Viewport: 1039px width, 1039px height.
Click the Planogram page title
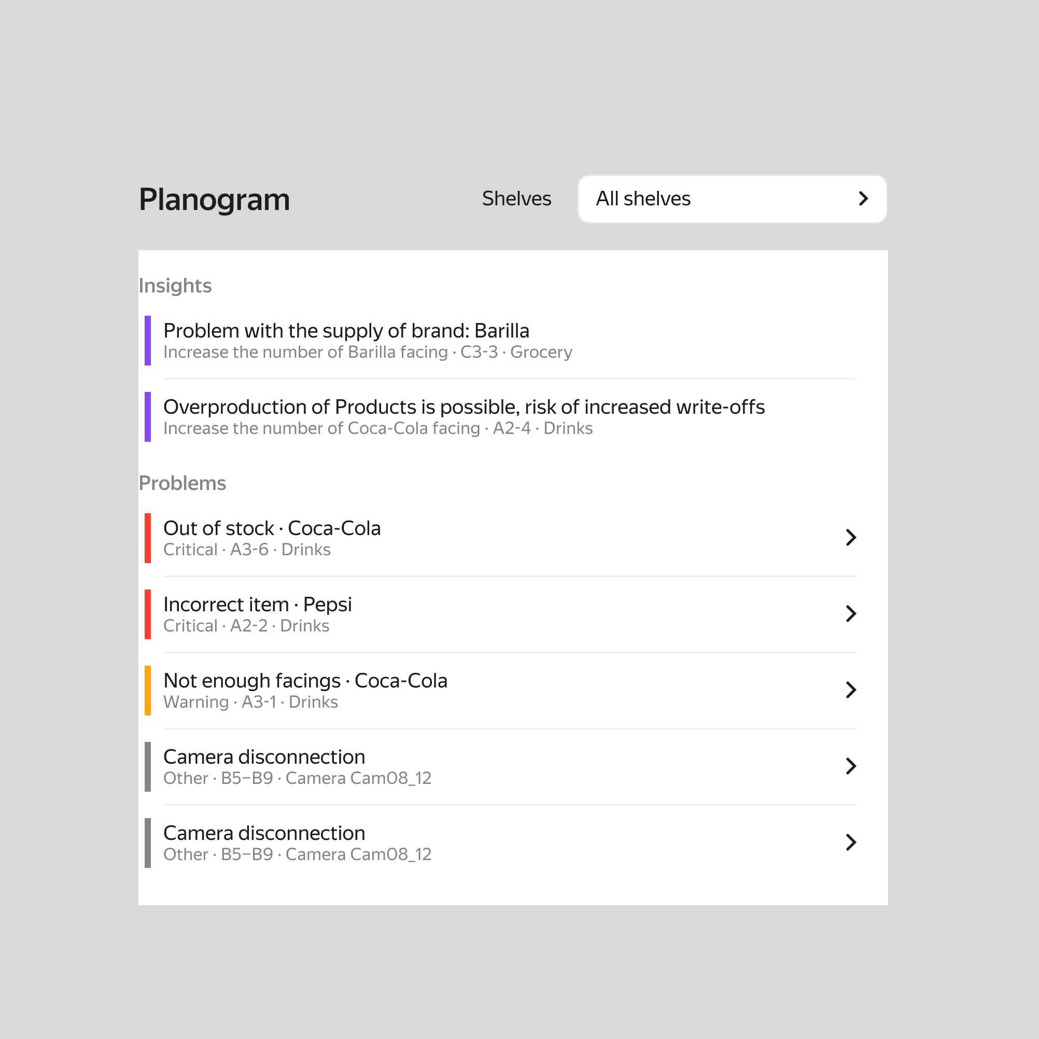click(x=215, y=200)
